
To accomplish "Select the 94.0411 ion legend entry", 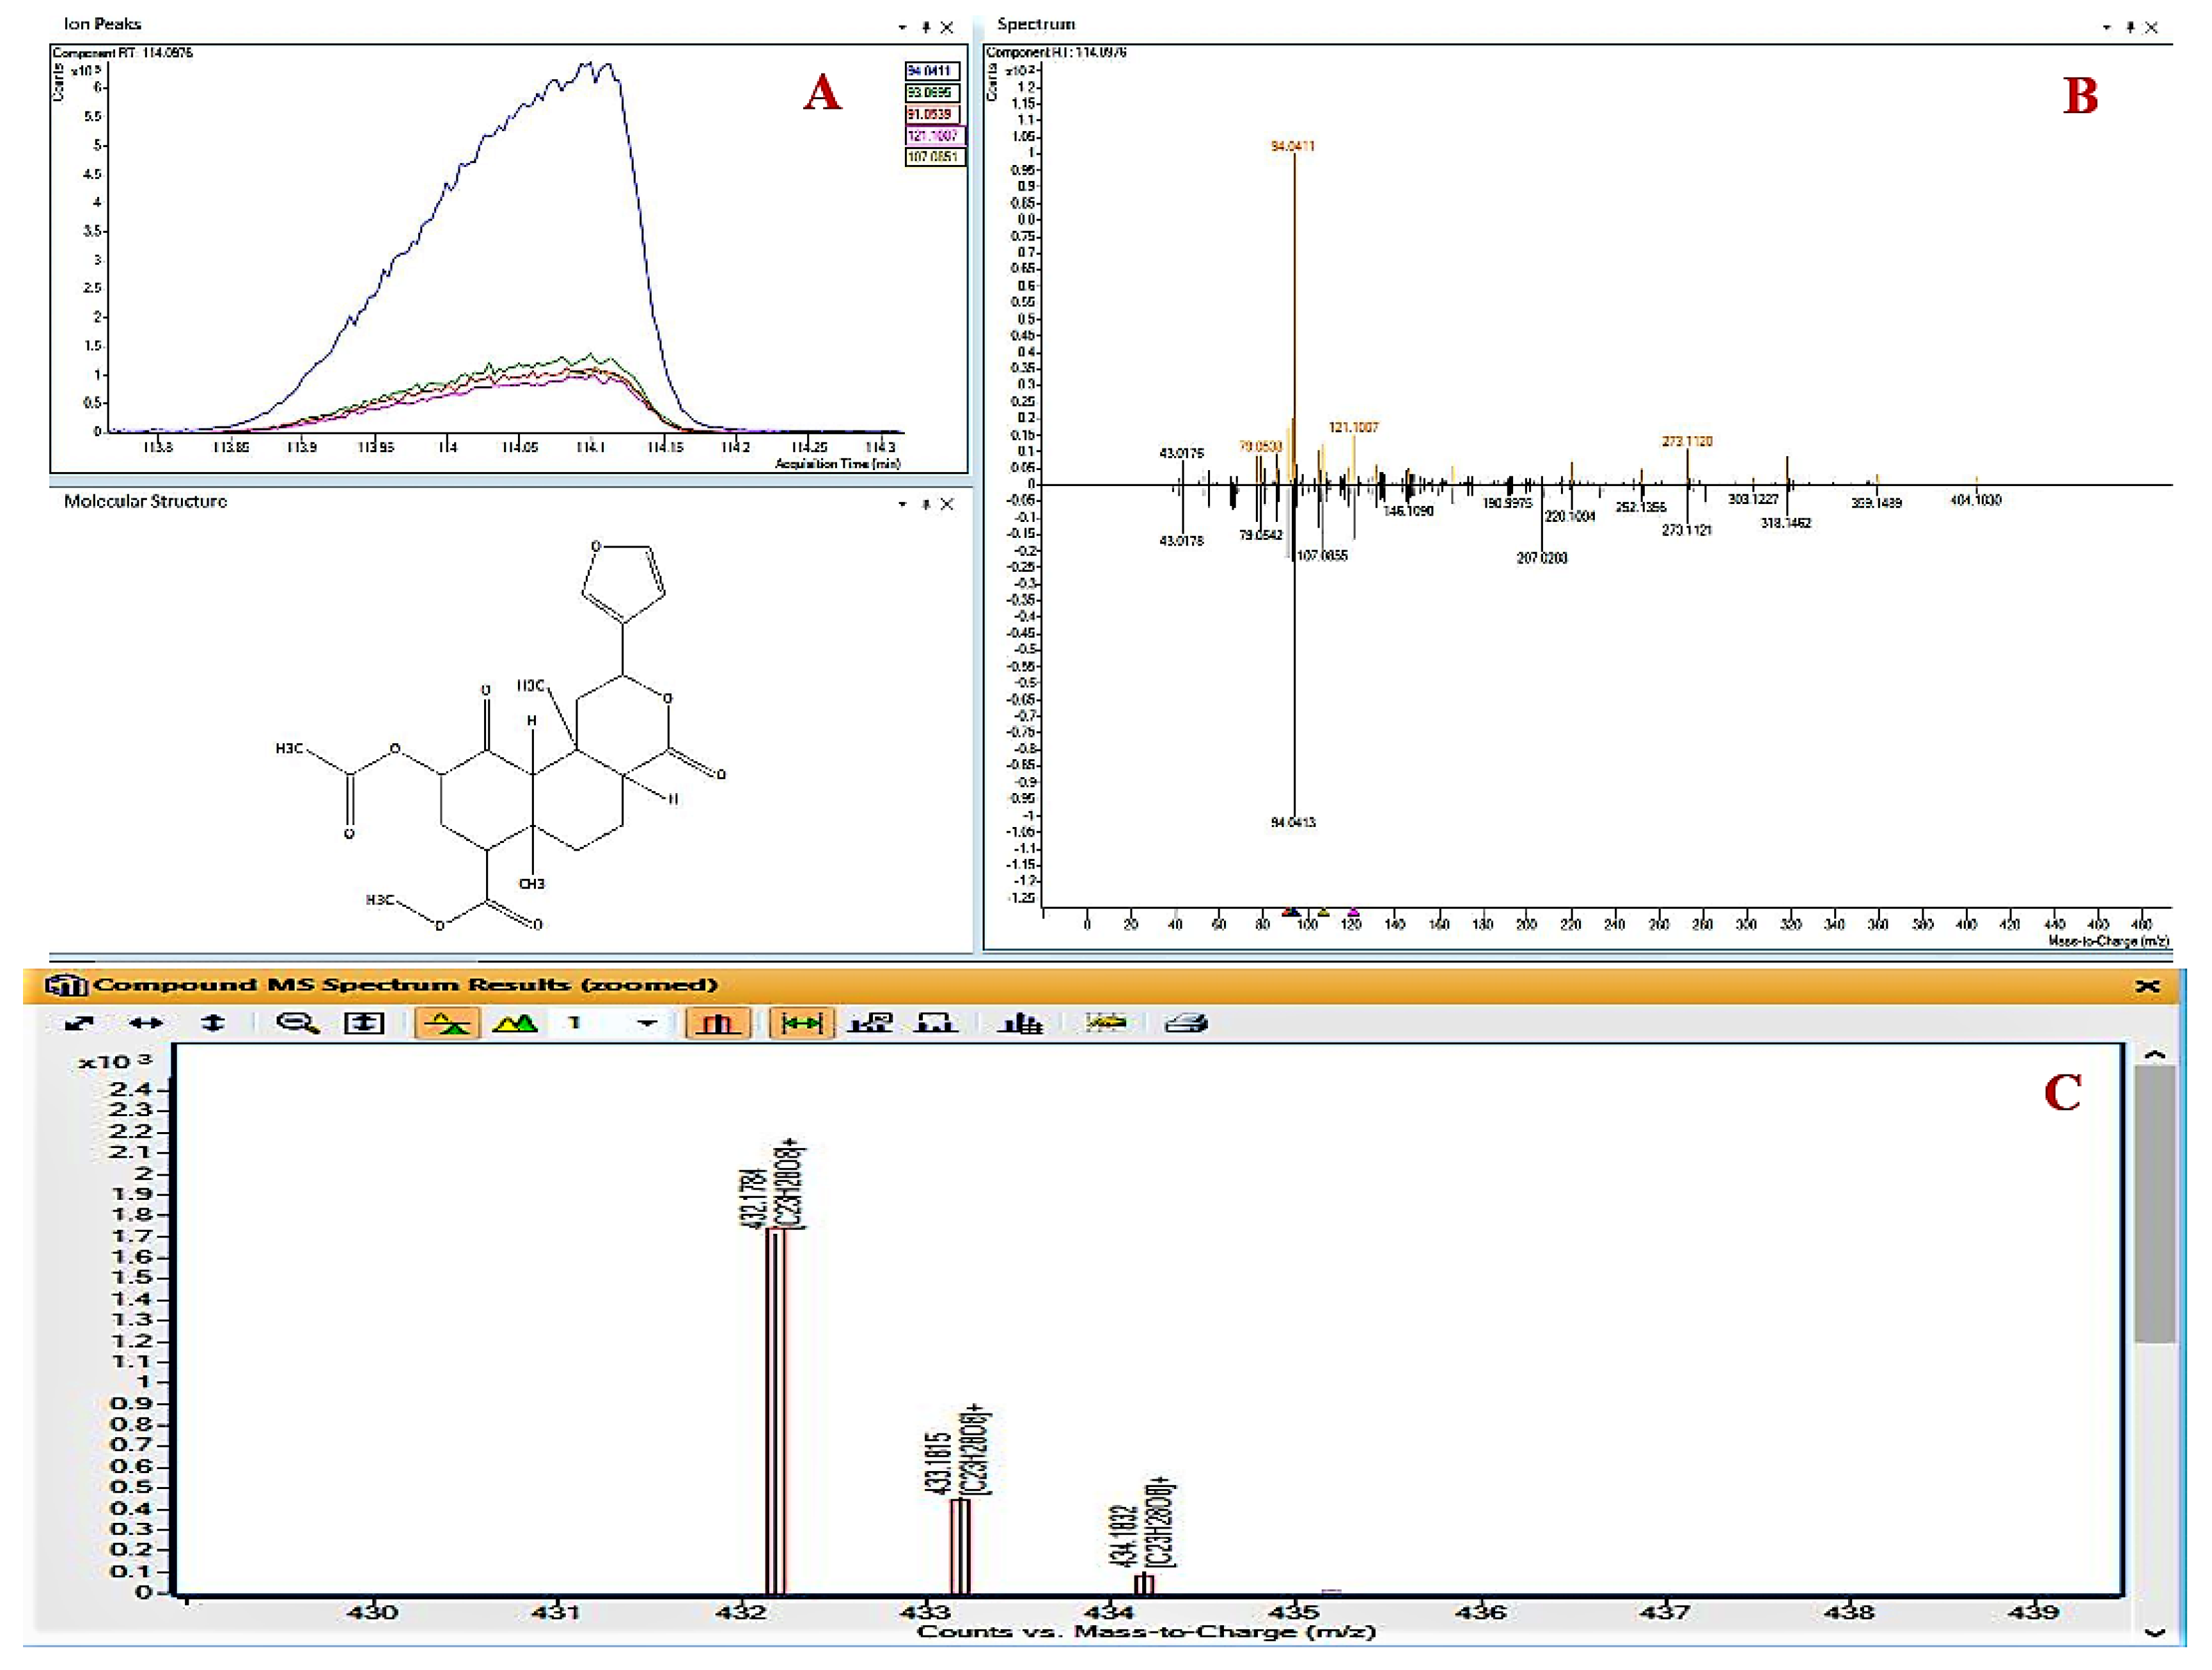I will [x=933, y=71].
